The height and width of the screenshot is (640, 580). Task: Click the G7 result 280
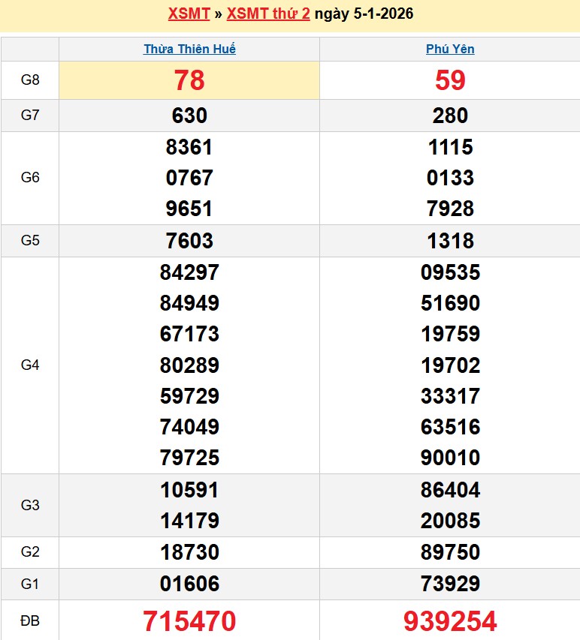pos(450,116)
